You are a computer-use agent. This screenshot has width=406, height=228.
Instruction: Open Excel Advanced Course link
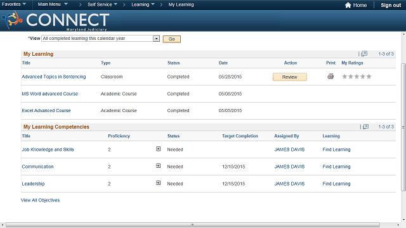46,111
